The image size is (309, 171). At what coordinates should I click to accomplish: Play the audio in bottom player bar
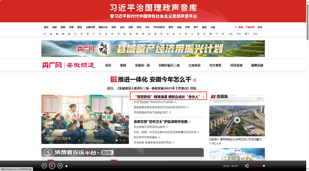pos(52,166)
